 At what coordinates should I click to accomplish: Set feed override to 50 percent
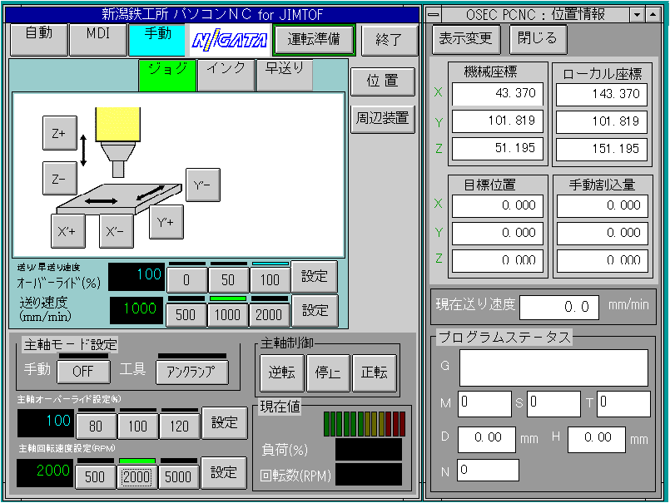point(228,279)
